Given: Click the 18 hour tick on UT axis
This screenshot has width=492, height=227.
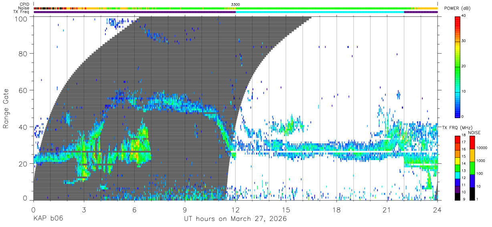Looking at the screenshot, I should (337, 209).
